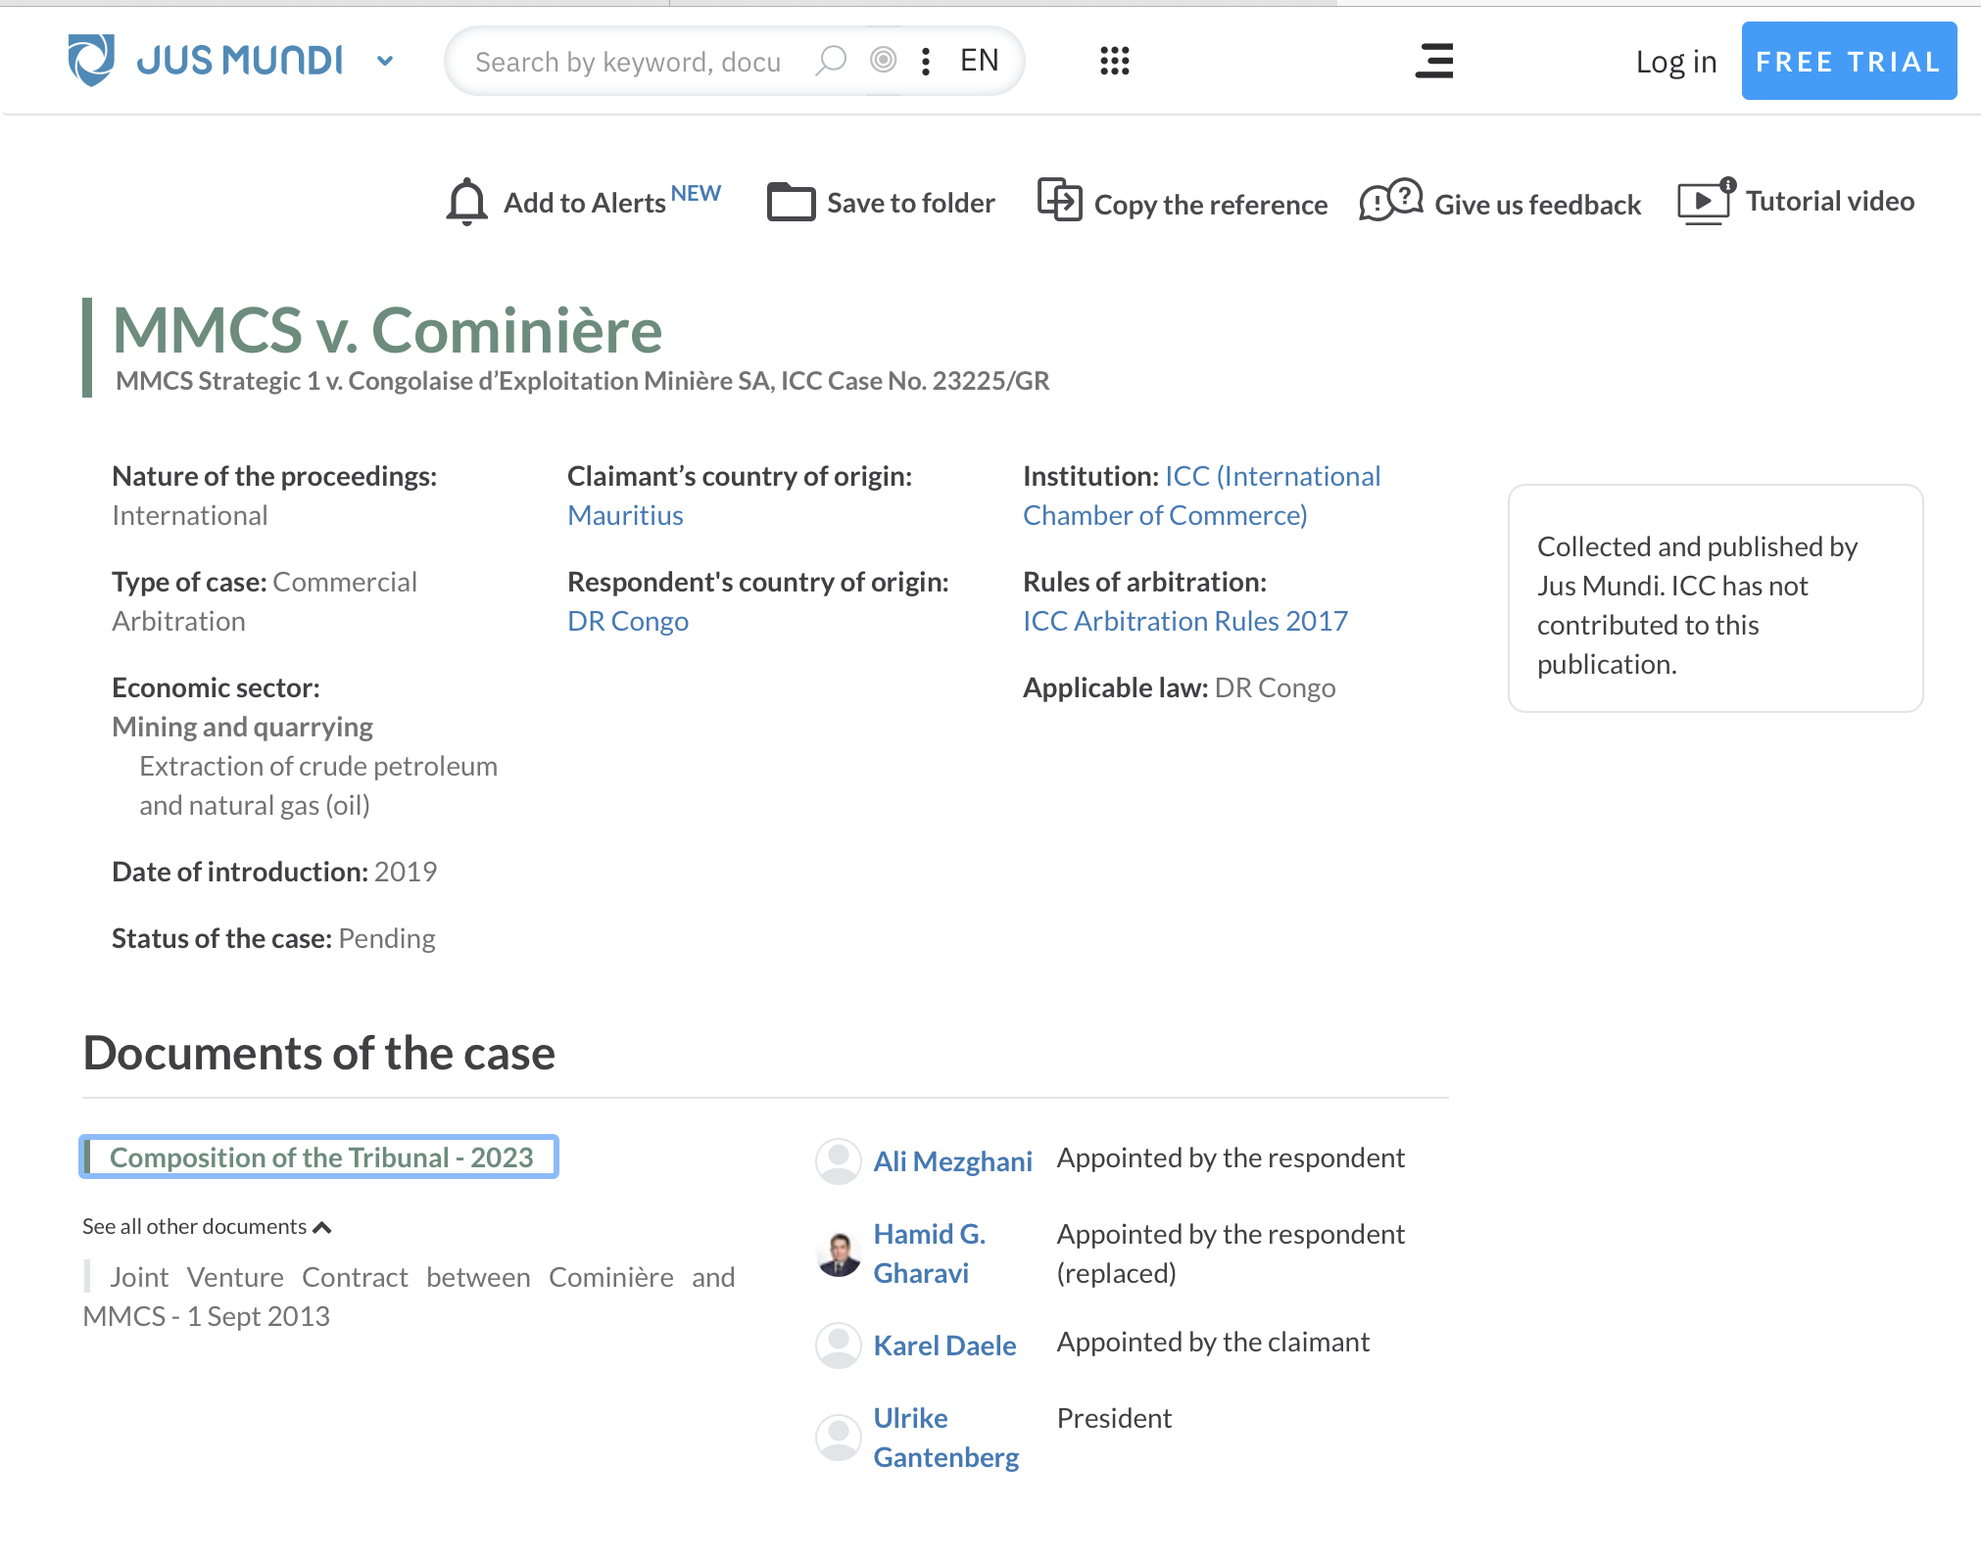The image size is (1981, 1559).
Task: Select 'Status of the case: Pending' text
Action: coord(273,938)
